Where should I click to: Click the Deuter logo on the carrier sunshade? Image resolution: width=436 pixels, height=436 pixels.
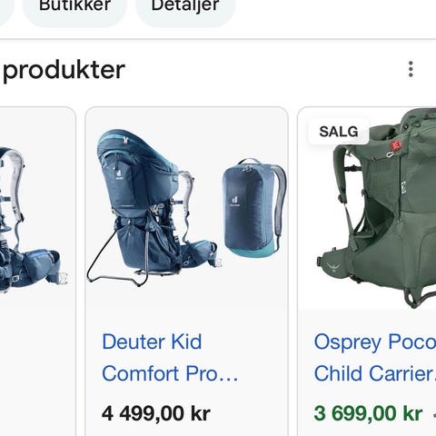(119, 174)
